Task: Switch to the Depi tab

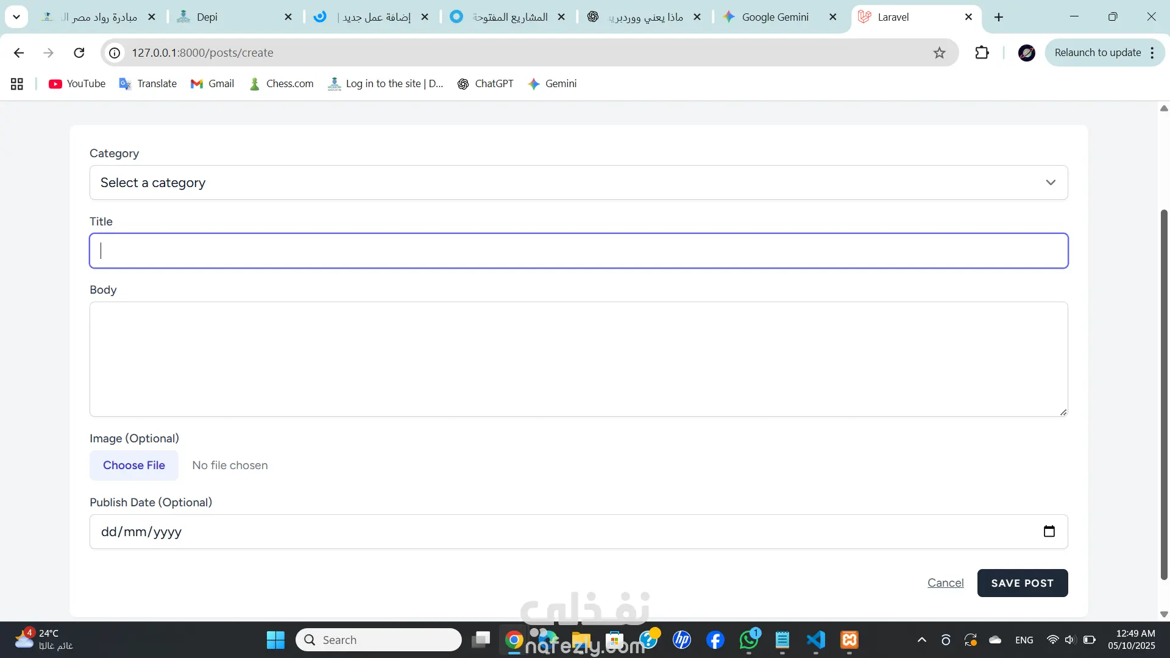Action: [207, 17]
